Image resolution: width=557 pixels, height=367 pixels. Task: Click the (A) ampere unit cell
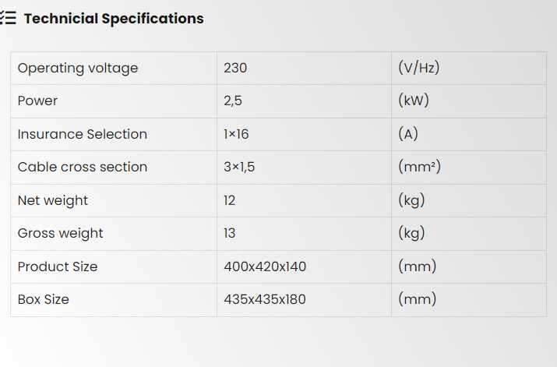coord(408,134)
